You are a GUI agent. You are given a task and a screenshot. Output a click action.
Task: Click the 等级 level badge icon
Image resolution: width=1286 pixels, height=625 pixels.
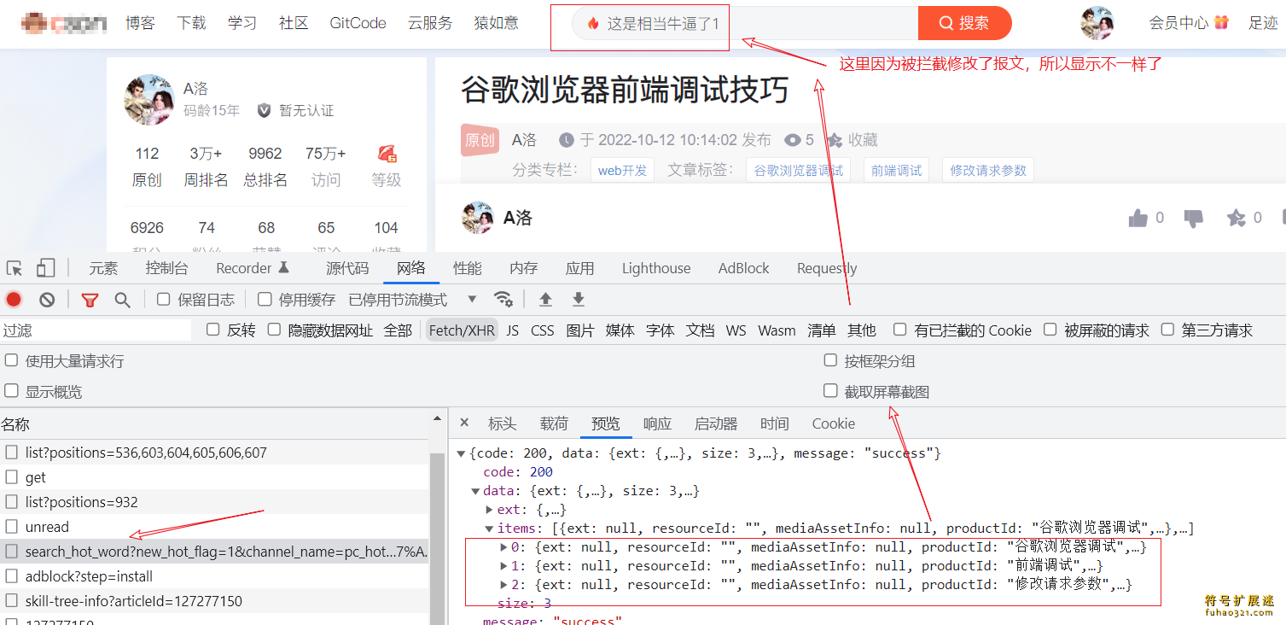pos(387,154)
